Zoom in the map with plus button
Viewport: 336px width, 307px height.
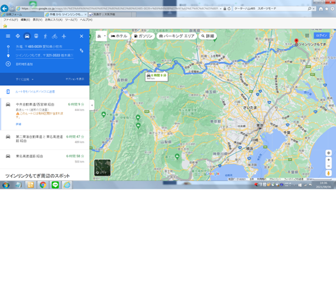[328, 160]
